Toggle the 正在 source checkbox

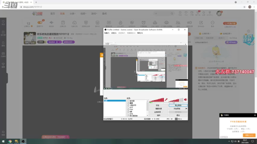(x=128, y=114)
